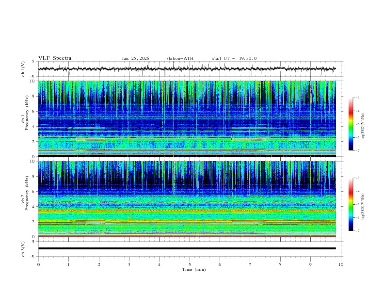Click the ch.2 colorbar gradient strip
The image size is (384, 297).
click(x=351, y=204)
